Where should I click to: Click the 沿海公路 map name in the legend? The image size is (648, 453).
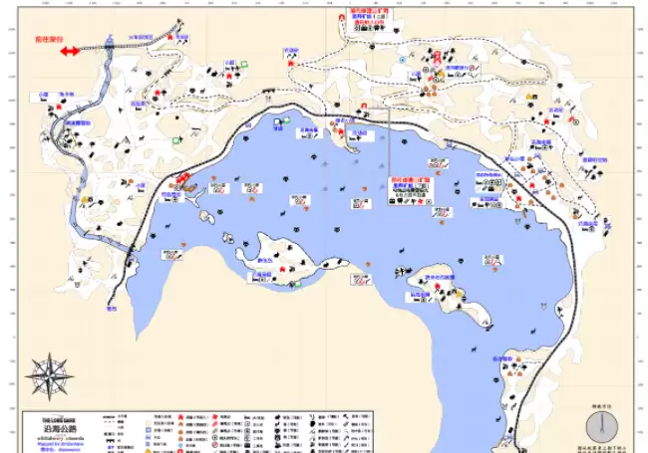[48, 430]
